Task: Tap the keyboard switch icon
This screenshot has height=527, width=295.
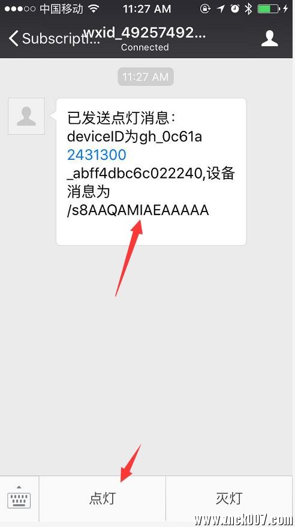Action: (x=19, y=497)
